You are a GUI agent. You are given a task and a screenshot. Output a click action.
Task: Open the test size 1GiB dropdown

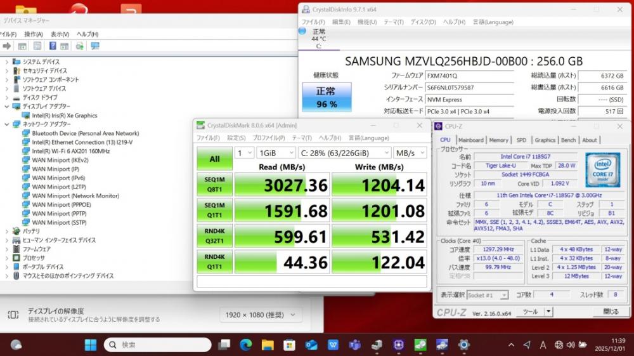(275, 153)
